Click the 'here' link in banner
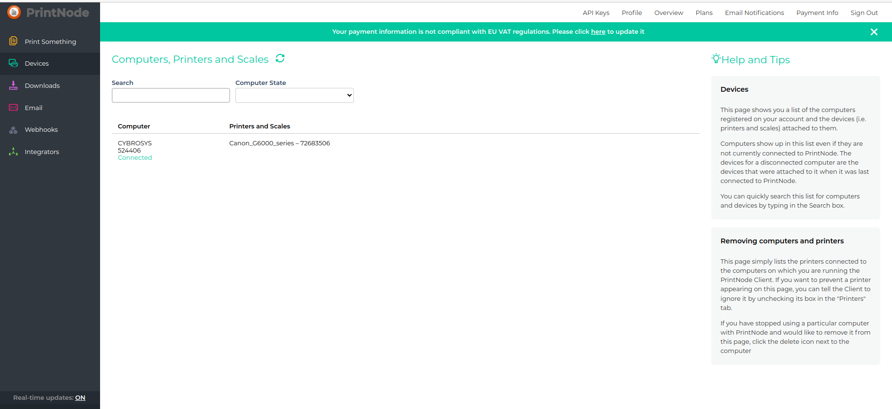 598,31
